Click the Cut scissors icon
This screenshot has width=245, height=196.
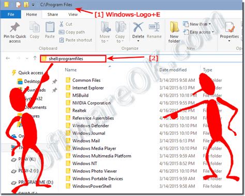(x=61, y=24)
